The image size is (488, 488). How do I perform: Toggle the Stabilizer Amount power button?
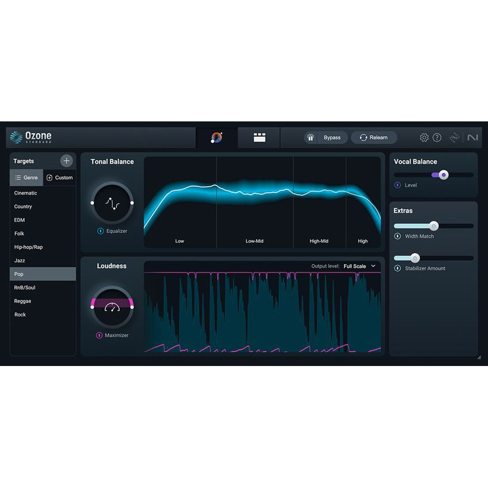coord(398,268)
